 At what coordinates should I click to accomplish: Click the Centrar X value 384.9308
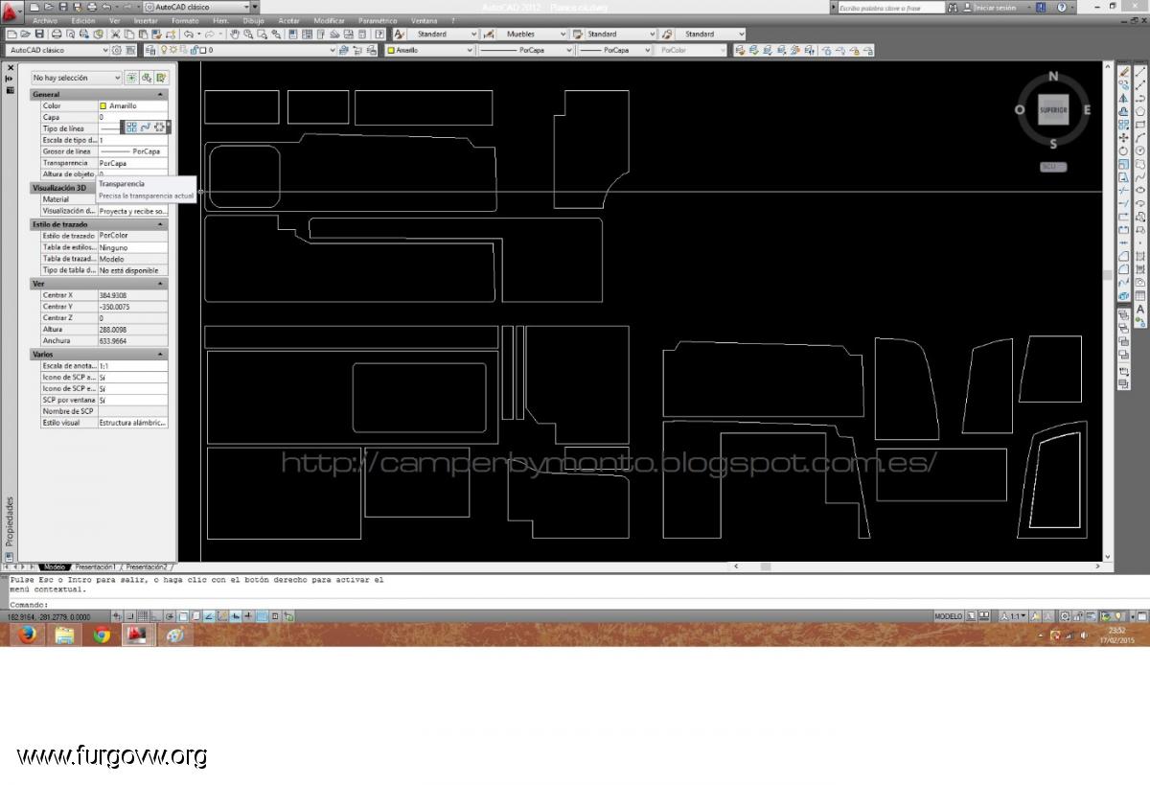[132, 295]
